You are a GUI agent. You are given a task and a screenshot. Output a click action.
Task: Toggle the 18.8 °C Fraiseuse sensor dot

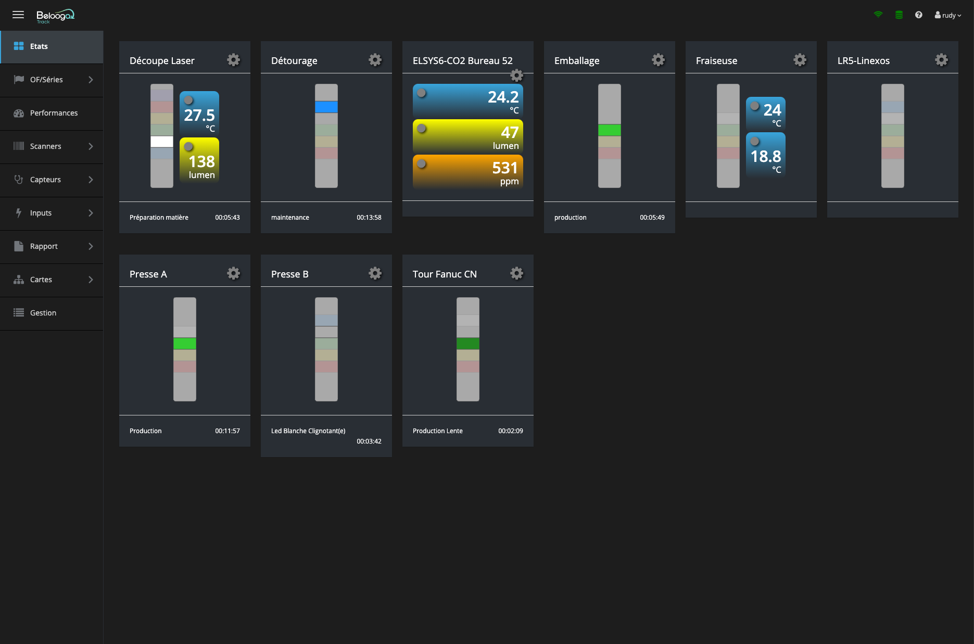[755, 141]
